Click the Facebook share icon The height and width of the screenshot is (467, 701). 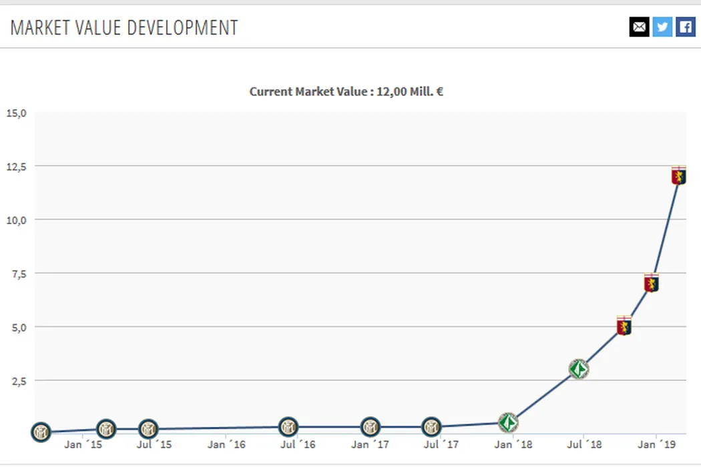tap(685, 27)
